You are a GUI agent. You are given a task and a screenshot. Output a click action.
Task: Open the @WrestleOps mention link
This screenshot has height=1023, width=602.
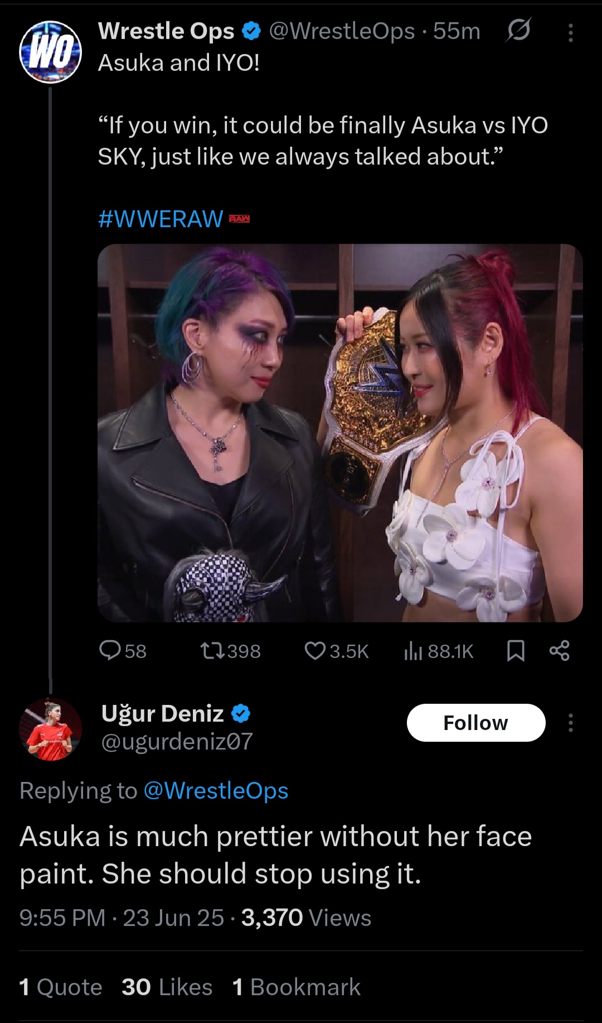click(x=216, y=790)
